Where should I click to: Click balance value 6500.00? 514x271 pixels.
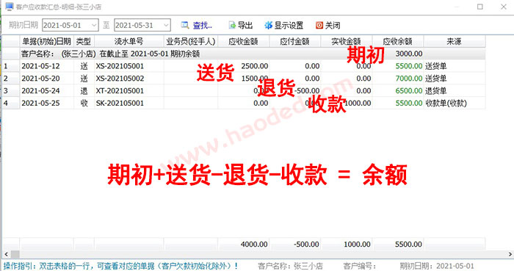[409, 91]
